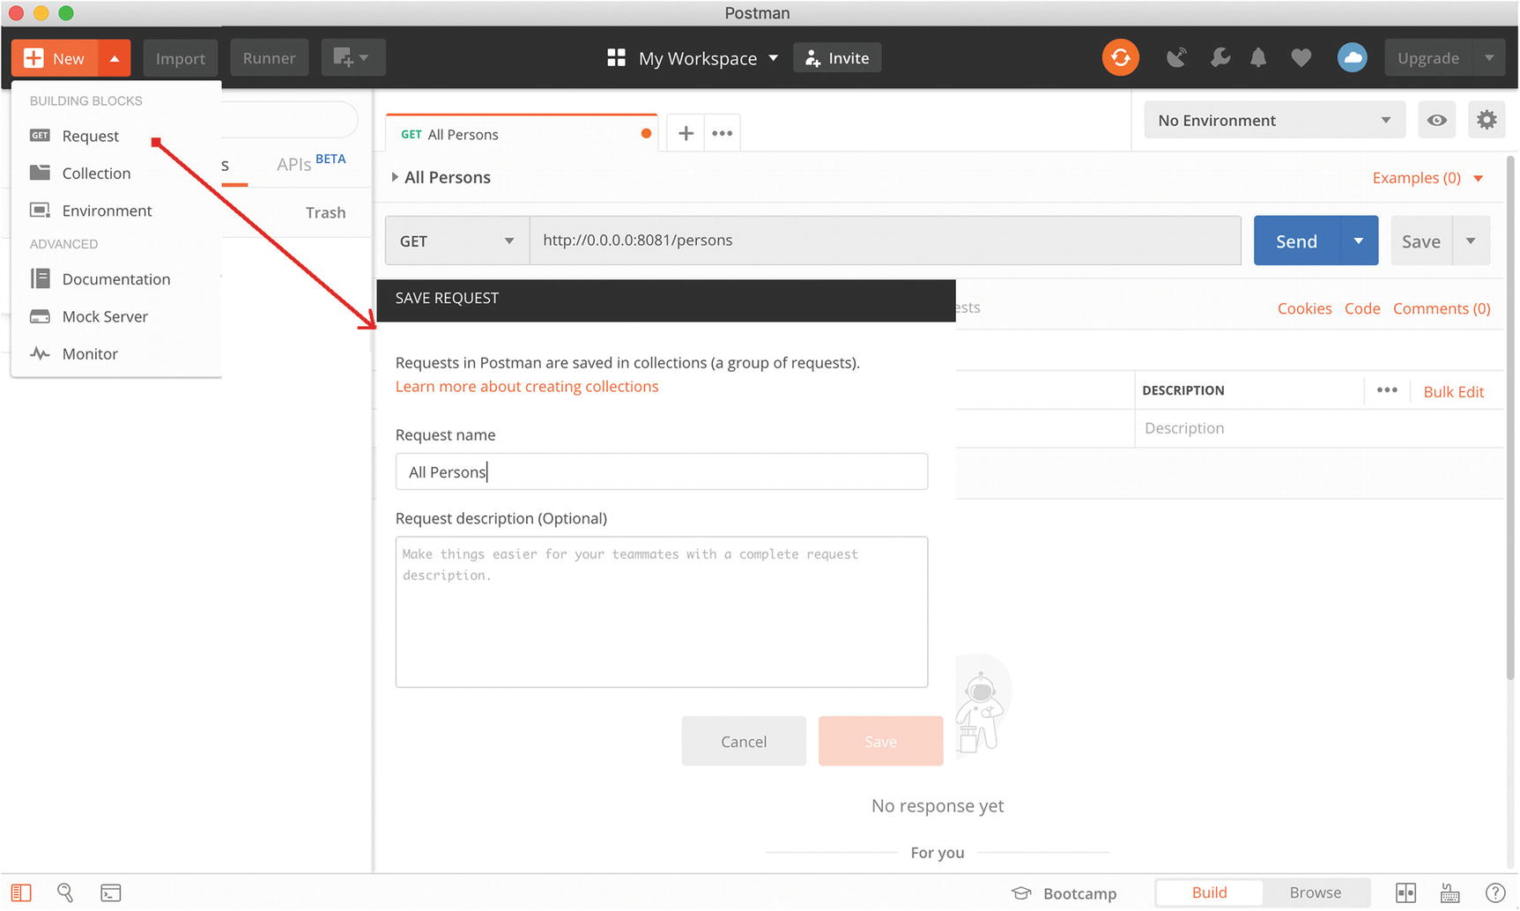Expand the Upgrade dropdown arrow
The height and width of the screenshot is (911, 1520).
point(1489,58)
